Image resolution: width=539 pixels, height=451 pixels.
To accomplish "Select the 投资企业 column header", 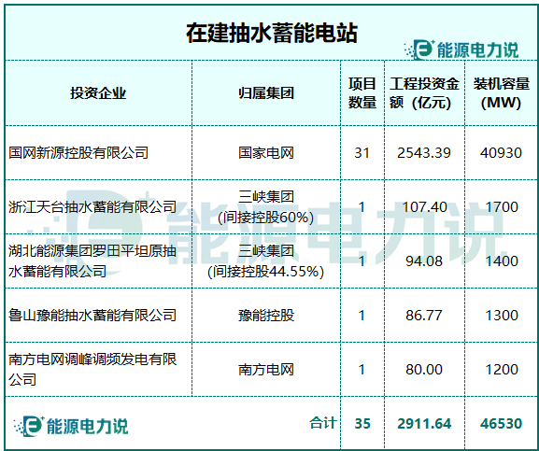I will pyautogui.click(x=98, y=93).
